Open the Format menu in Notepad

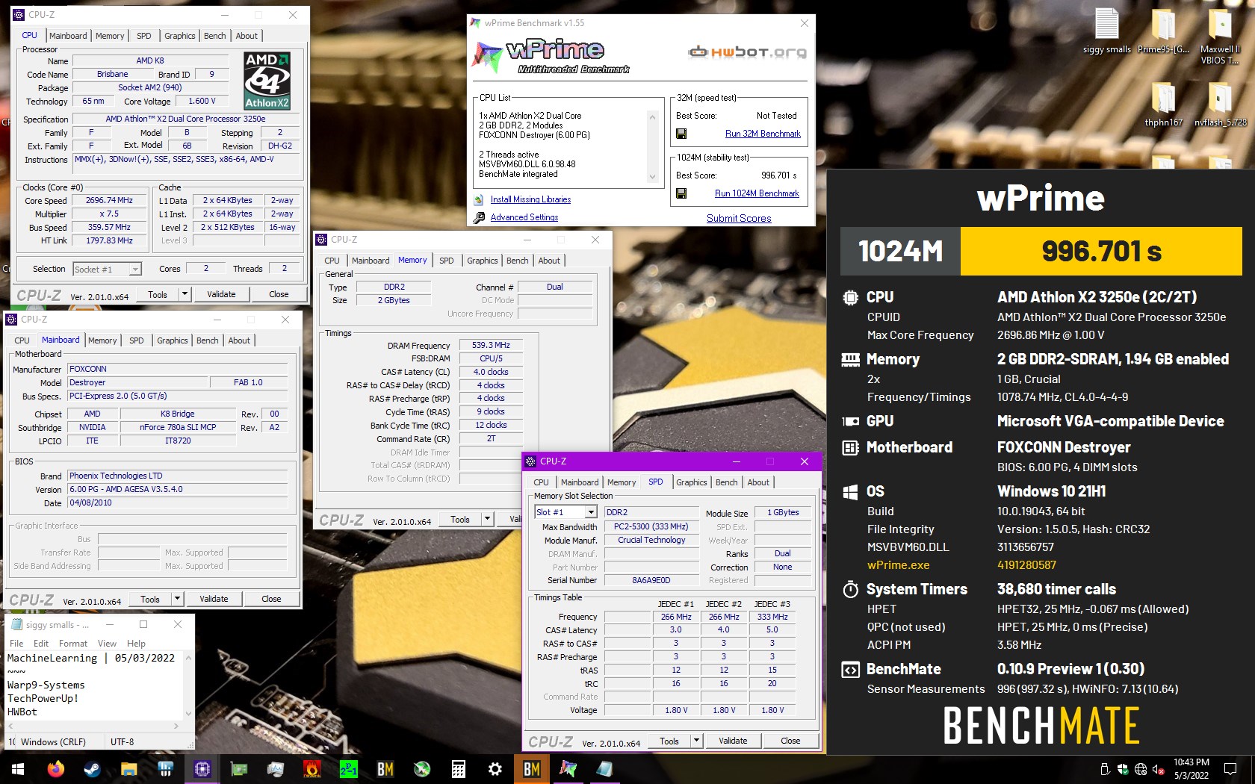pos(73,644)
